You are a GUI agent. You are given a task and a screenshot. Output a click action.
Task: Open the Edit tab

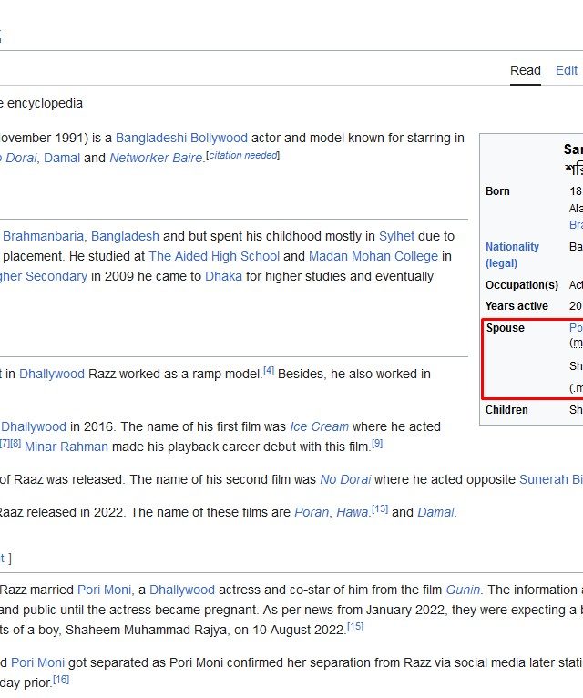[567, 70]
